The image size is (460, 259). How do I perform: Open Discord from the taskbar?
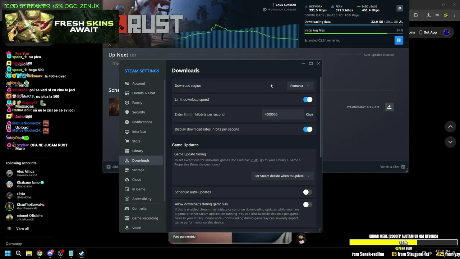tap(50, 253)
